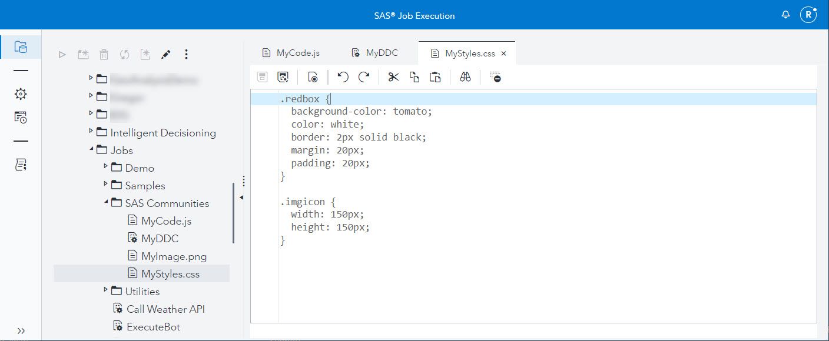Click the Undo arrow in editor toolbar
Screen dimensions: 829x341
pyautogui.click(x=343, y=77)
